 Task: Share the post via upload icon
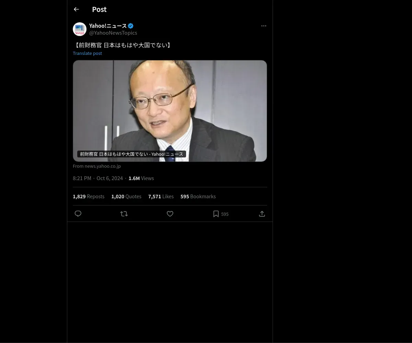tap(262, 214)
